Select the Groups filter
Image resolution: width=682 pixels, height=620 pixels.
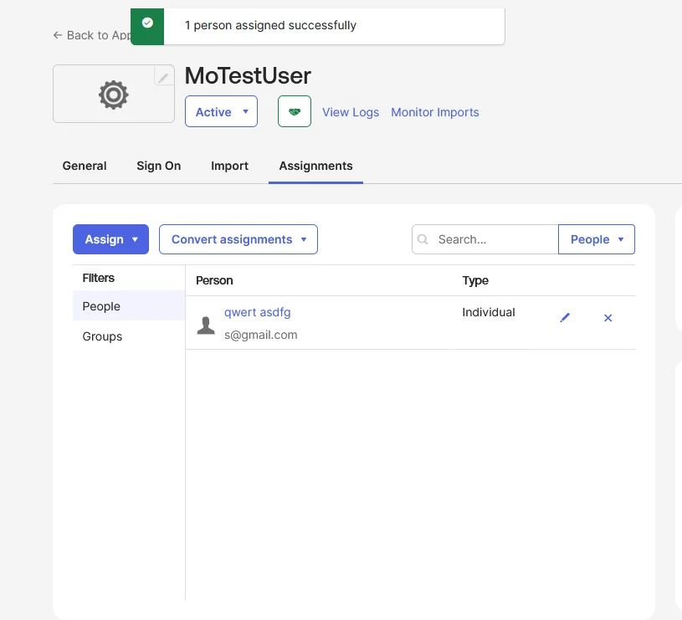click(101, 336)
